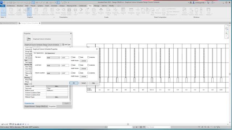Click Help in the properties dialog
Screen dimensions: 232x130
click(93, 83)
